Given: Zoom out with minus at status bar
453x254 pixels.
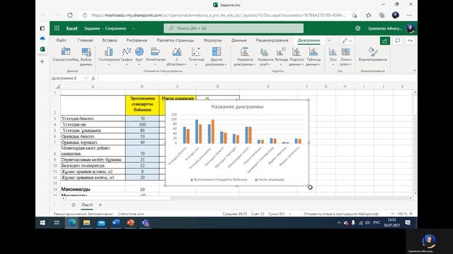Looking at the screenshot, I should [x=393, y=214].
